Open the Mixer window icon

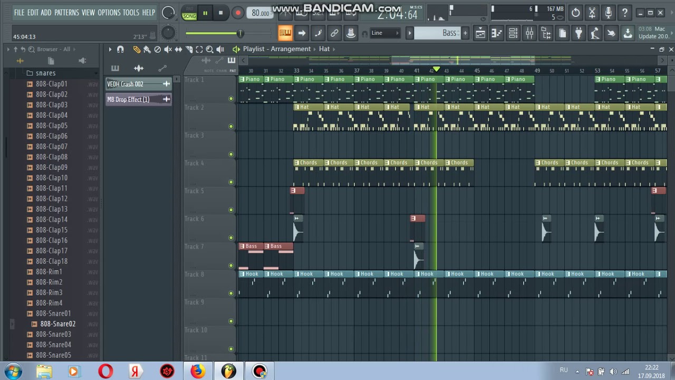pyautogui.click(x=529, y=33)
